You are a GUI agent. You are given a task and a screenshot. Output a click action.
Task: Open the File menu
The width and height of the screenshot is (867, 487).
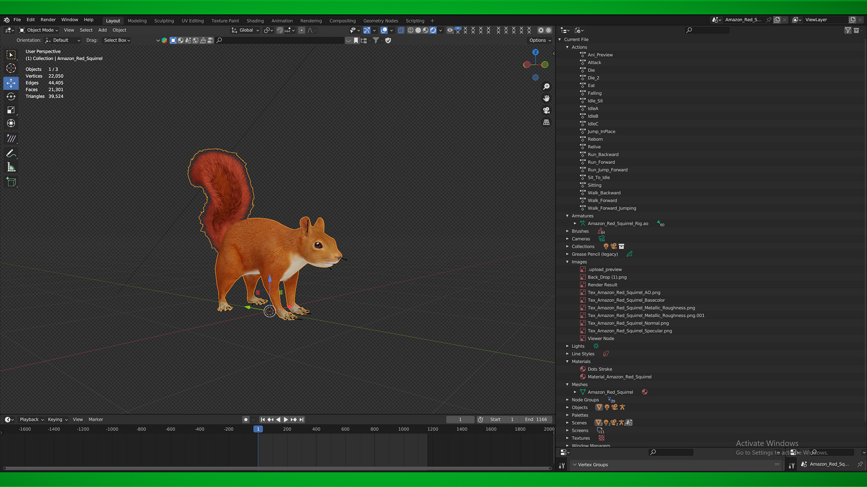point(17,20)
